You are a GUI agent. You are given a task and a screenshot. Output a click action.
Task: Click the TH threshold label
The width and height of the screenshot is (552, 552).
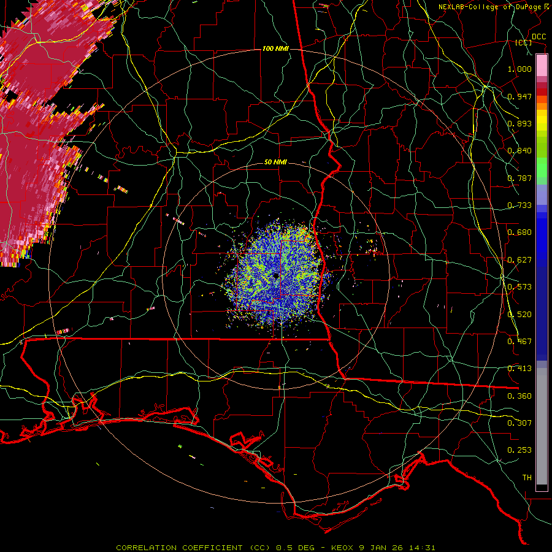[527, 478]
